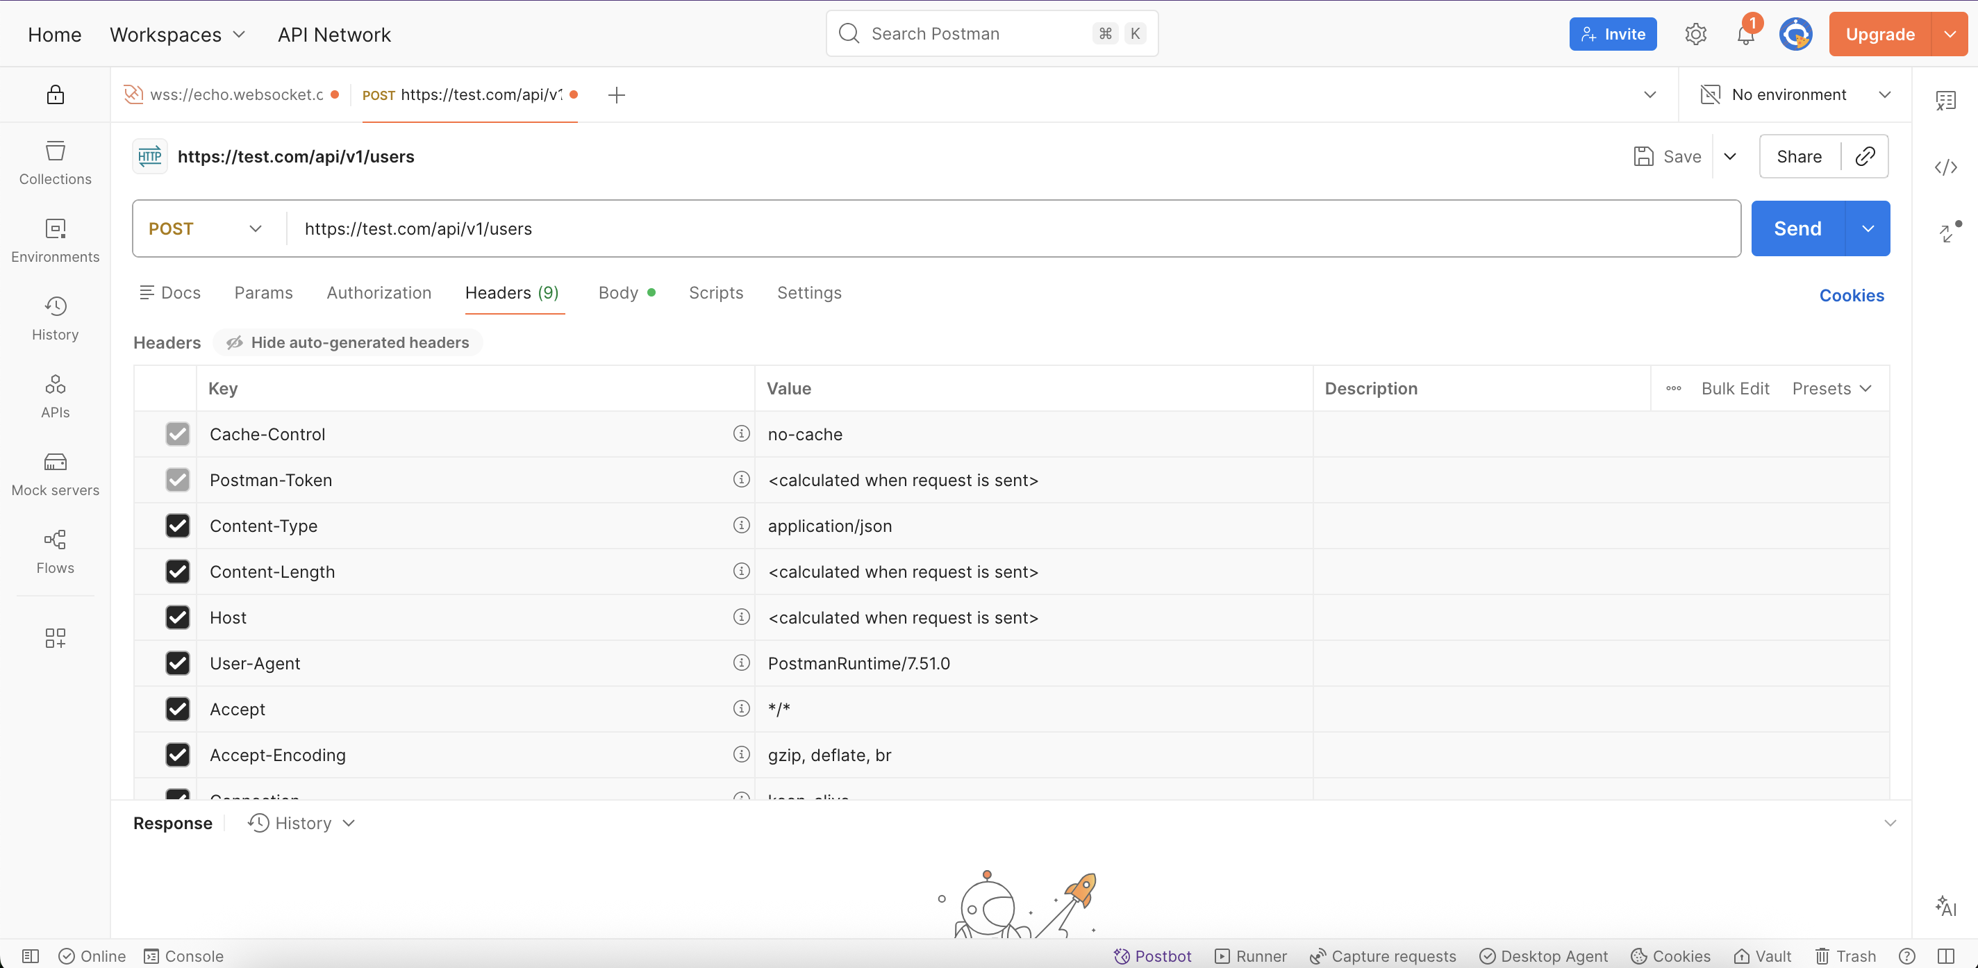
Task: Copy the request link icon
Action: coord(1864,157)
